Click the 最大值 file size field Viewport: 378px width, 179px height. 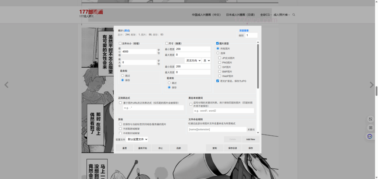pos(139,62)
